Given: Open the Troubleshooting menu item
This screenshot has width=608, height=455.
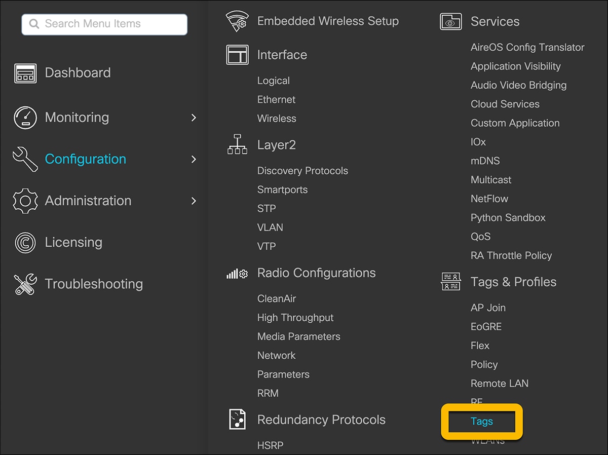Looking at the screenshot, I should tap(94, 284).
